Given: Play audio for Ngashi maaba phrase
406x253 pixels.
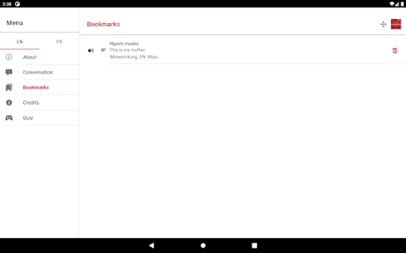Looking at the screenshot, I should coord(91,51).
